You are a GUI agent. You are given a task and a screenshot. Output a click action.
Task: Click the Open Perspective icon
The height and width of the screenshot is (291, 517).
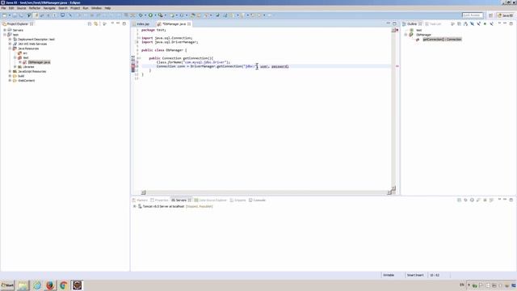tap(490, 15)
